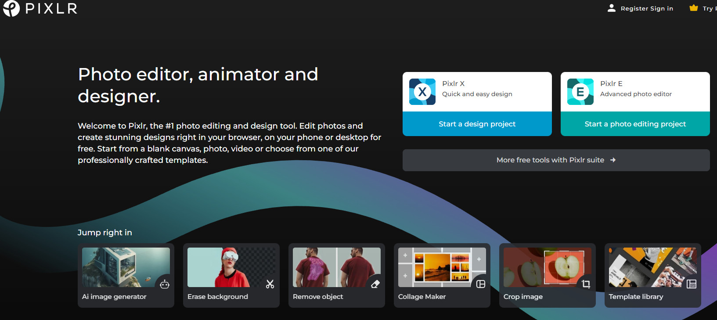Click the scissors icon on Erase background
The width and height of the screenshot is (717, 320).
(x=270, y=284)
